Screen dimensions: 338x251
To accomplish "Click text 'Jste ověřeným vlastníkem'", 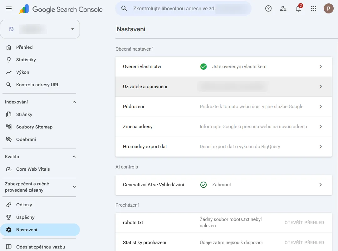I will pyautogui.click(x=239, y=67).
